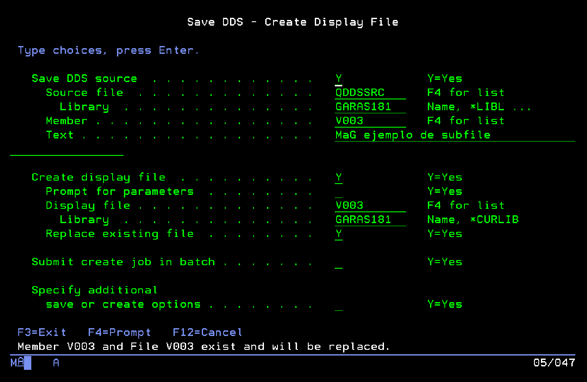
Task: Click the Save DDS Create Display File title
Action: (293, 22)
